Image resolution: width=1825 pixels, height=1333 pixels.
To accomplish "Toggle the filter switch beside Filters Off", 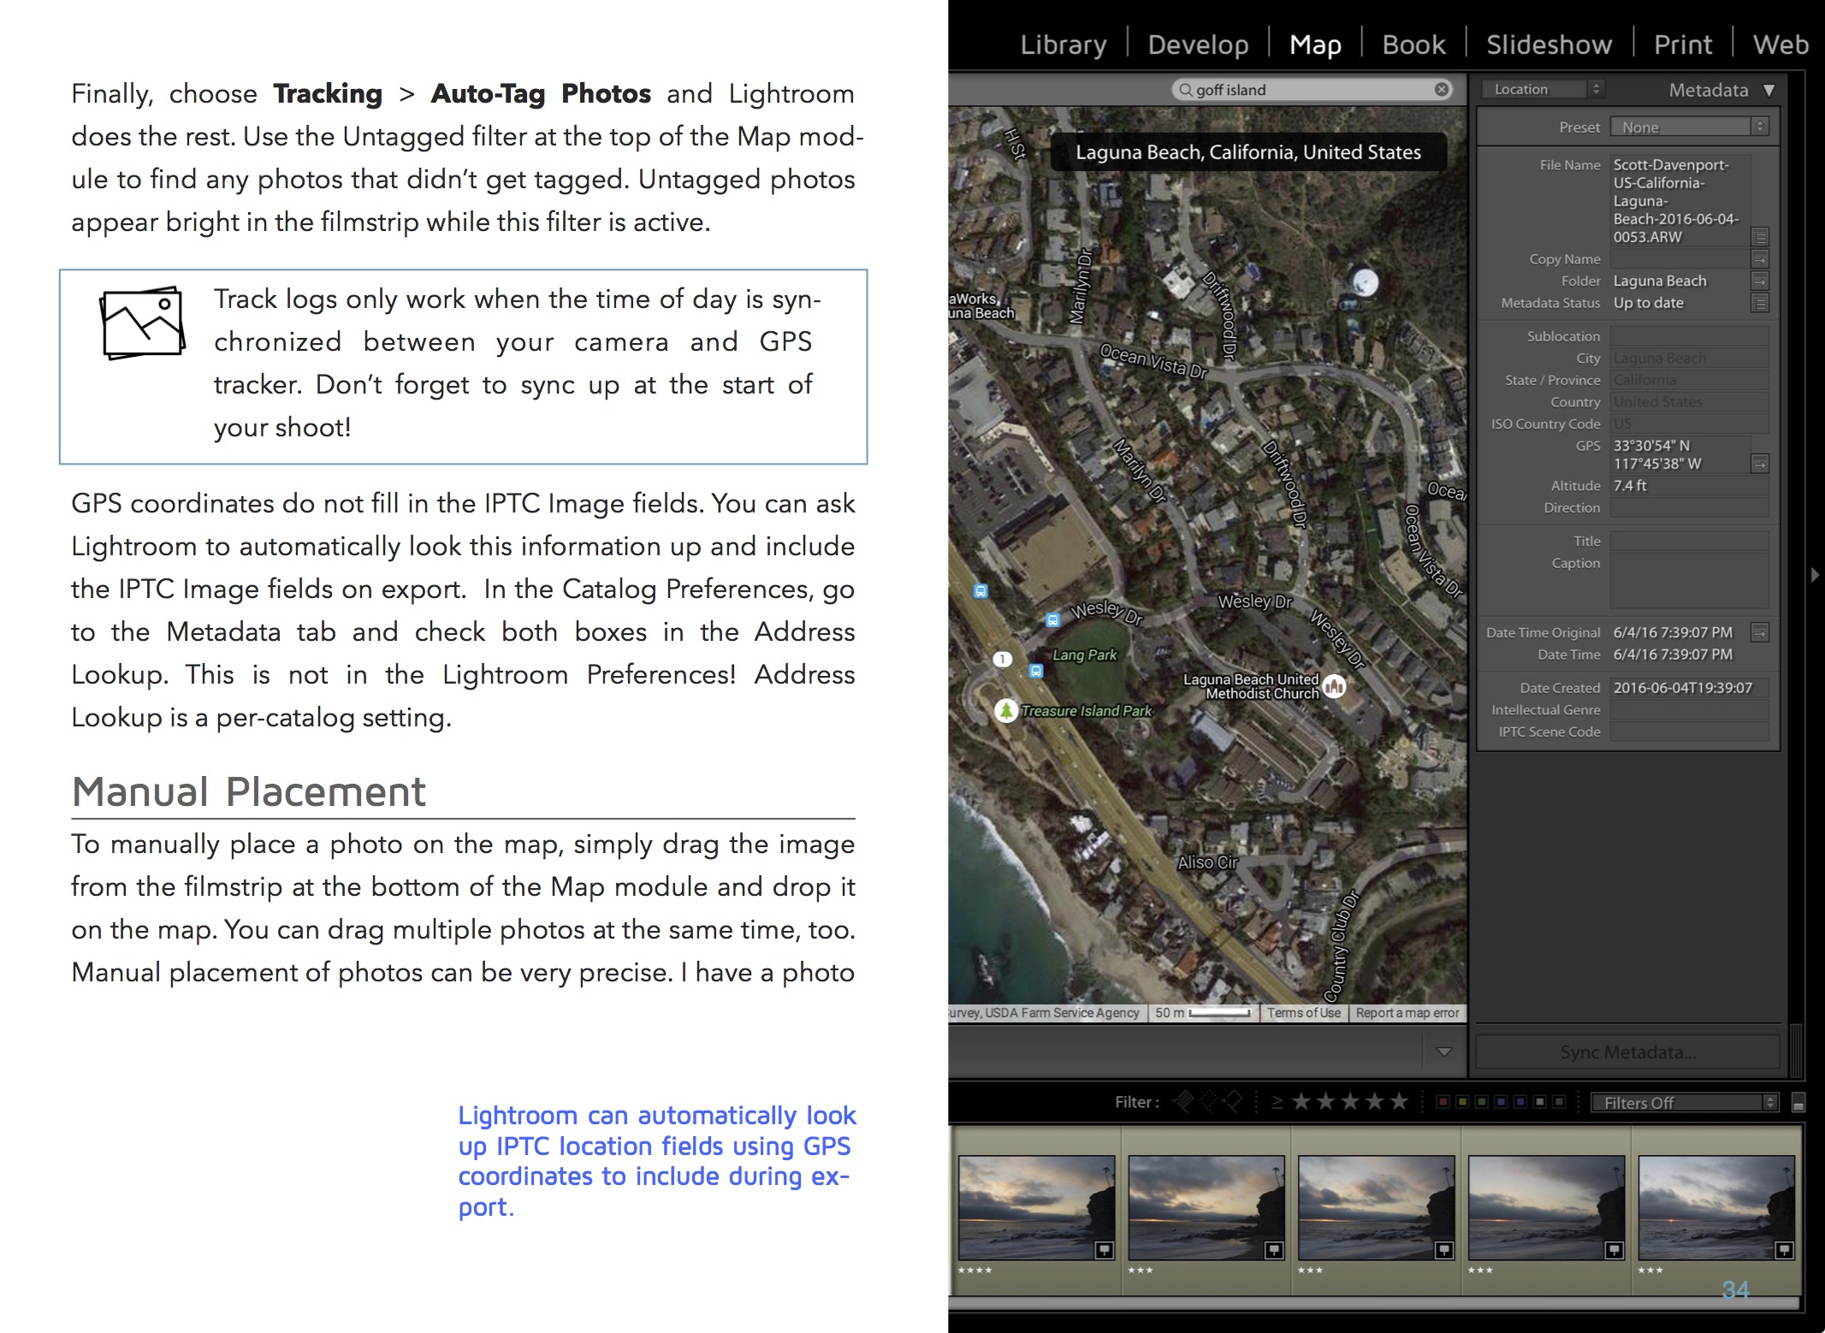I will coord(1798,1103).
